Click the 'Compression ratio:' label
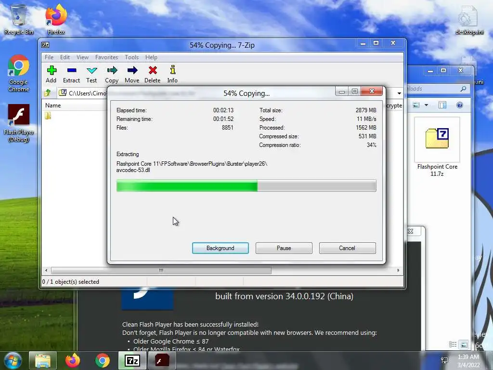493x370 pixels. 280,145
